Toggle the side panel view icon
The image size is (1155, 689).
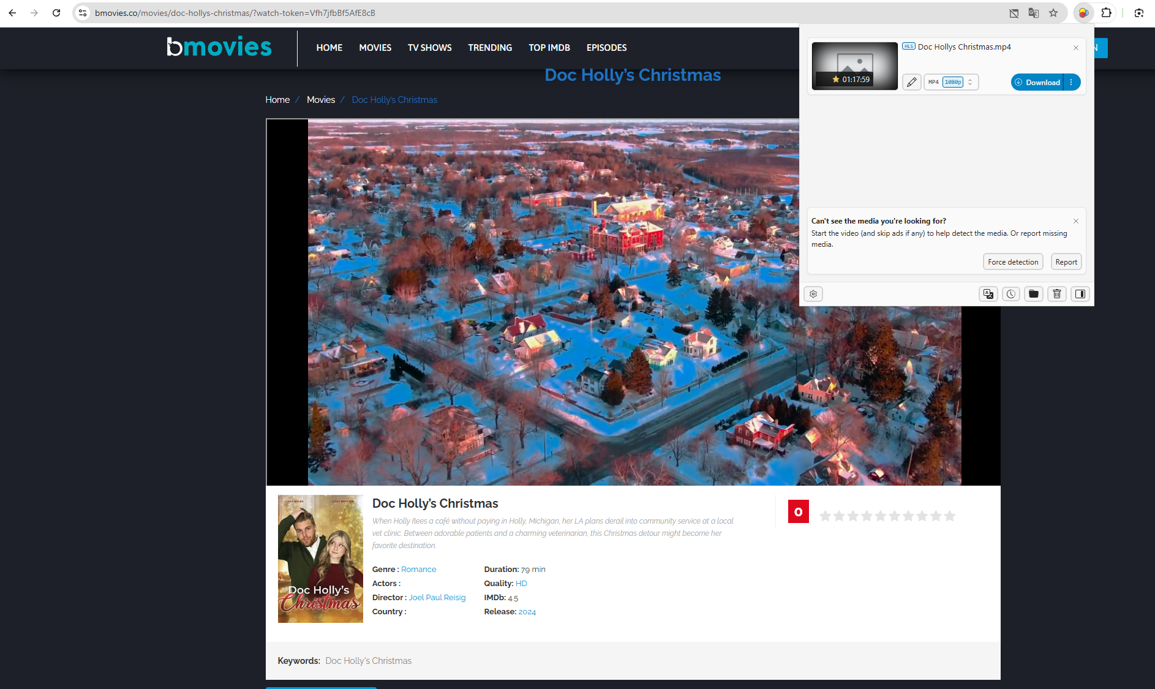coord(1080,294)
